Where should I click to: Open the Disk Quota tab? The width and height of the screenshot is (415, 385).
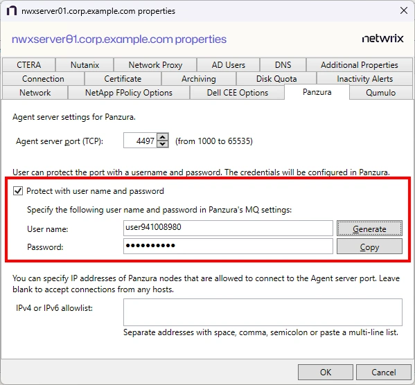click(276, 78)
